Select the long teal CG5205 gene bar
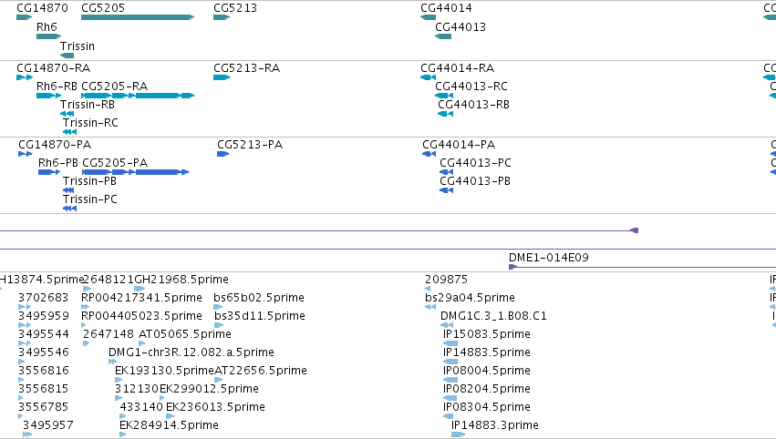This screenshot has width=776, height=439. [x=138, y=17]
